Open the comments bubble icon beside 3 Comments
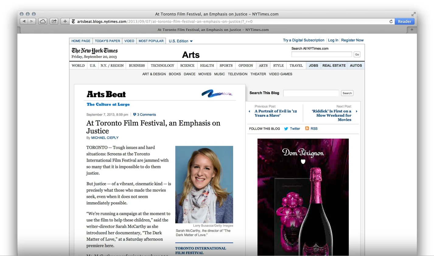The height and width of the screenshot is (256, 434). (x=135, y=114)
